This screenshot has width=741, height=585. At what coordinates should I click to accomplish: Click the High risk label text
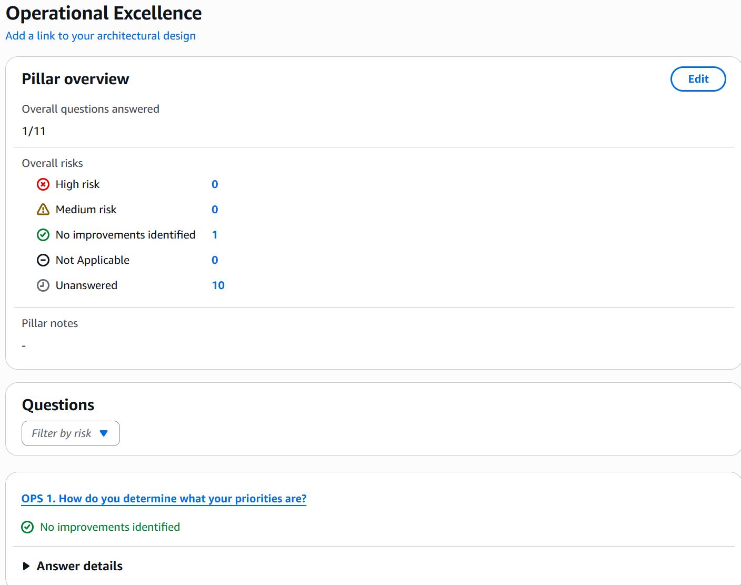point(77,184)
